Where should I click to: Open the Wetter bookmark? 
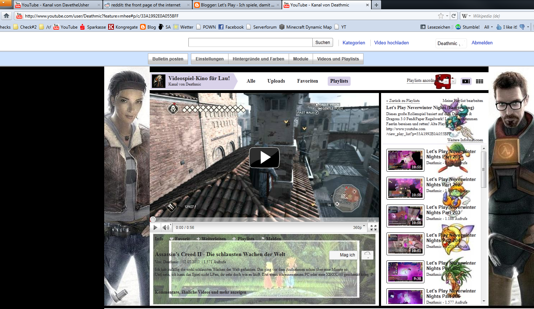point(183,27)
